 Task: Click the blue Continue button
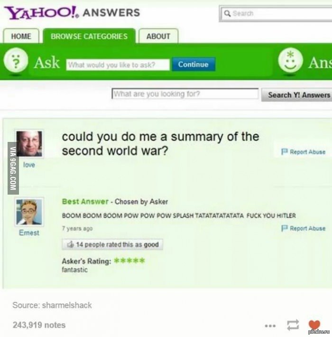coord(194,64)
